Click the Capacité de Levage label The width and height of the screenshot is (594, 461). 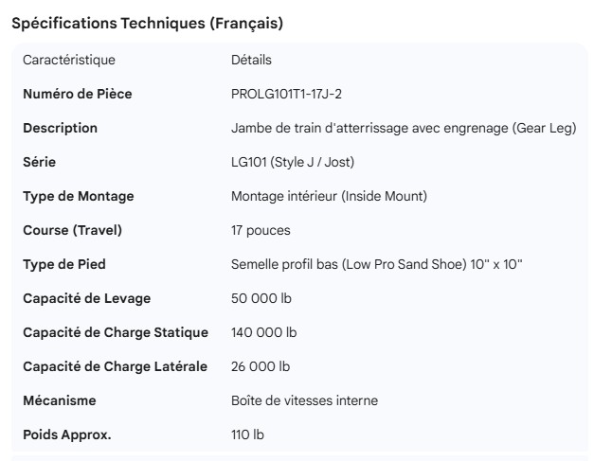(x=87, y=298)
